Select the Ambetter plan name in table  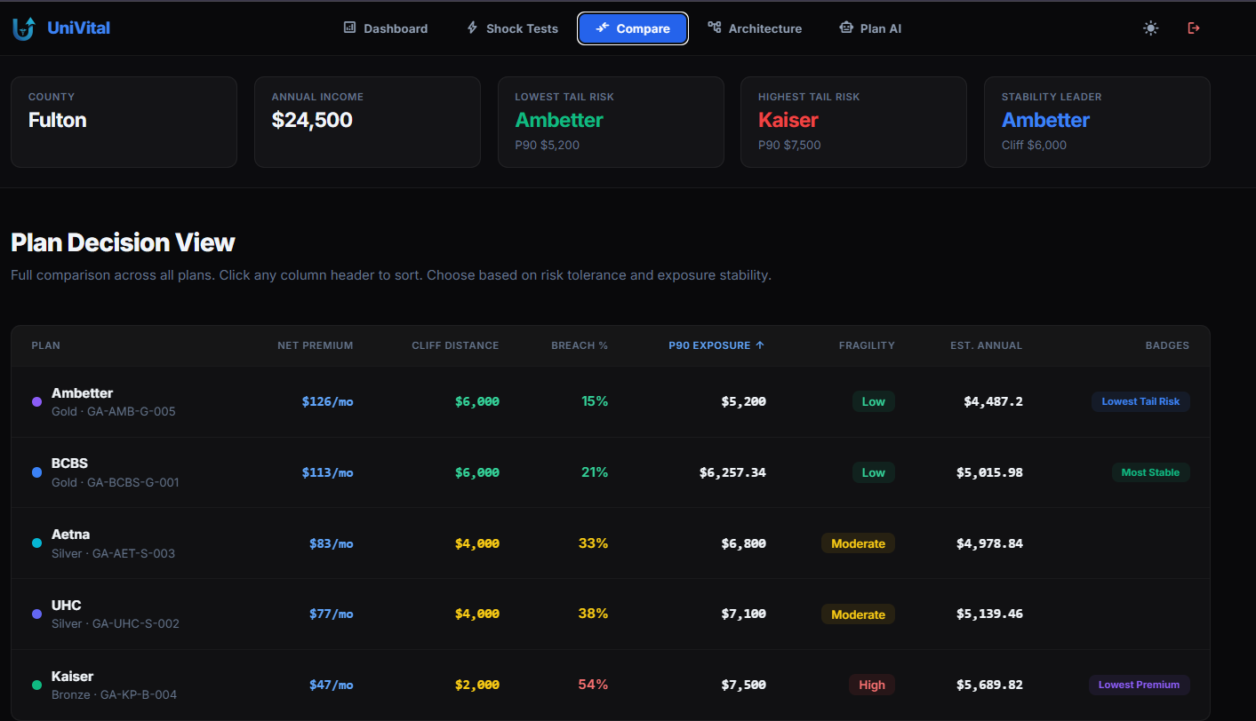(x=82, y=393)
